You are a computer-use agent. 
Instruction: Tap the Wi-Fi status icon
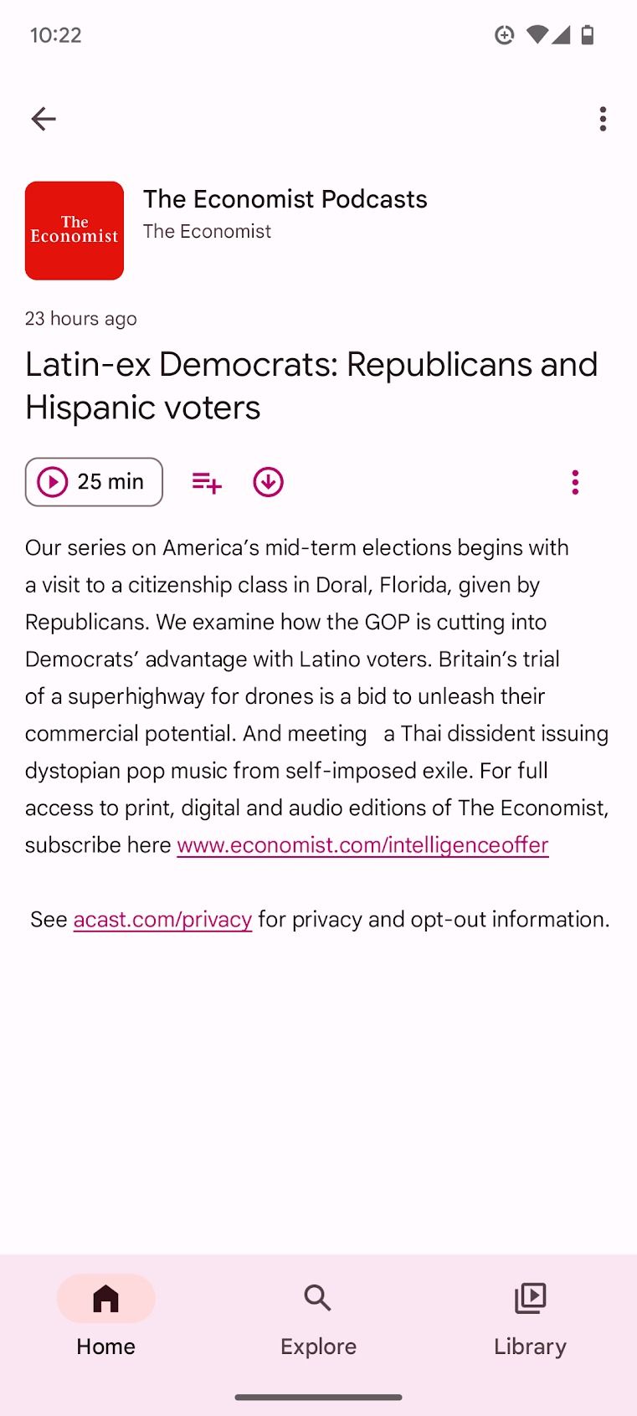536,35
